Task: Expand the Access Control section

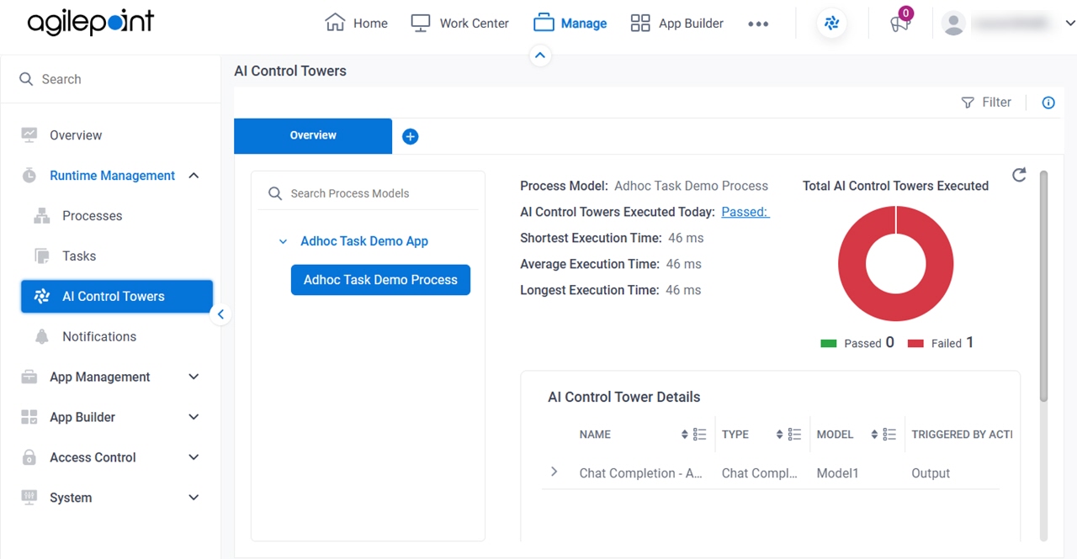Action: coord(194,457)
